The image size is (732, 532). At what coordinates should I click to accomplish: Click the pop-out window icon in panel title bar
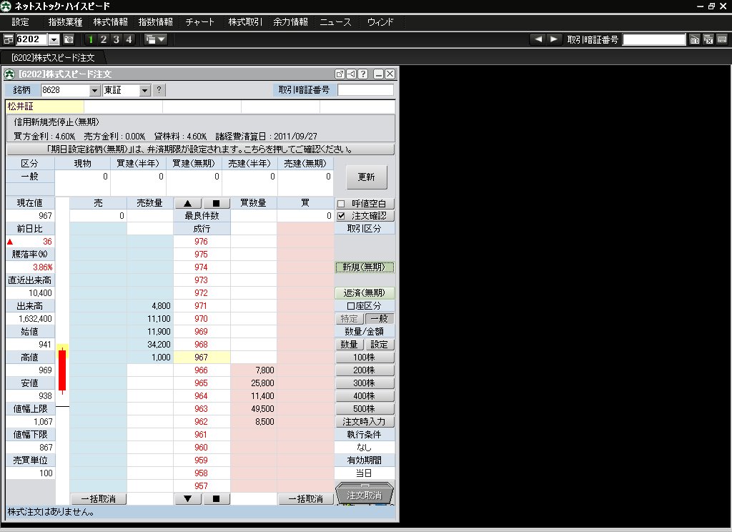[x=340, y=74]
